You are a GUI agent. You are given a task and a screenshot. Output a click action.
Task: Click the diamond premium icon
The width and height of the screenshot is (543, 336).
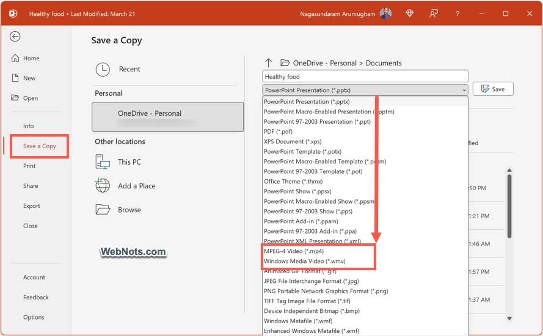pos(410,13)
